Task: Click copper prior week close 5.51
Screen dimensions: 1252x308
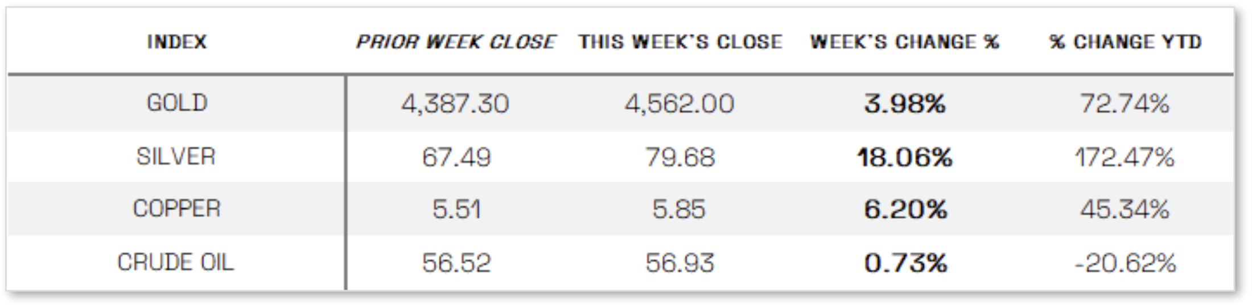Action: click(456, 209)
